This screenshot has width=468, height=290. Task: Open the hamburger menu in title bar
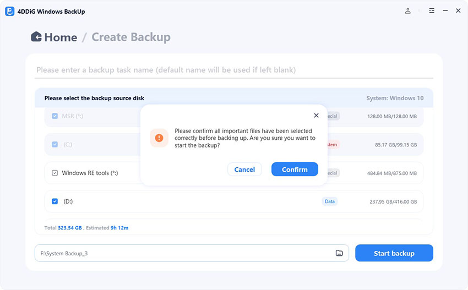coord(432,11)
